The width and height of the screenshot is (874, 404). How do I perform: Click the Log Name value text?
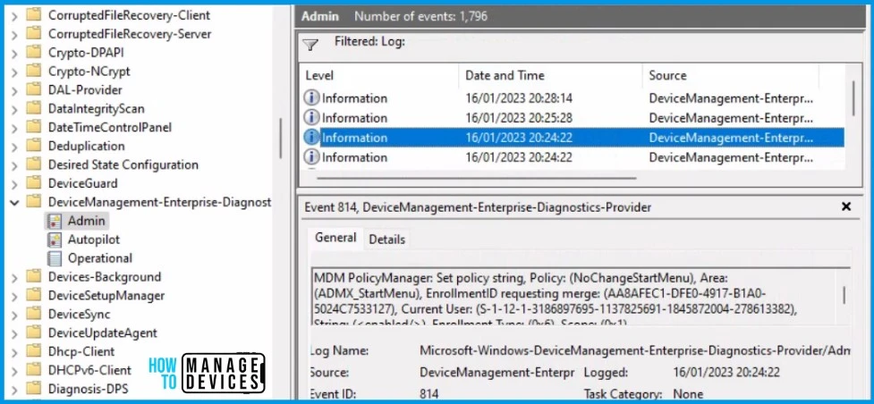pos(635,350)
